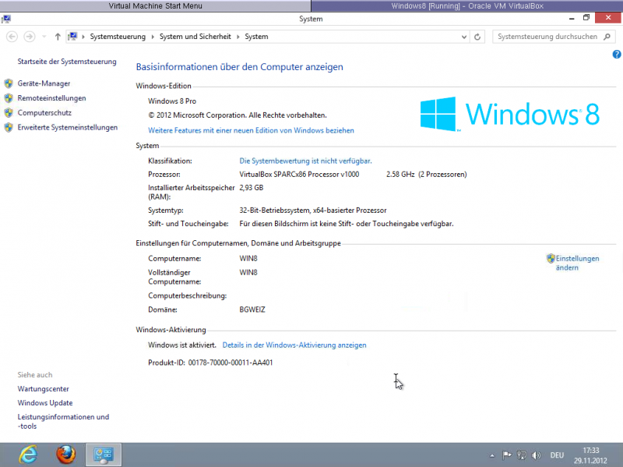Switch to Virtual Machine Start Menu window
Screen dimensions: 623x467
tap(155, 5)
